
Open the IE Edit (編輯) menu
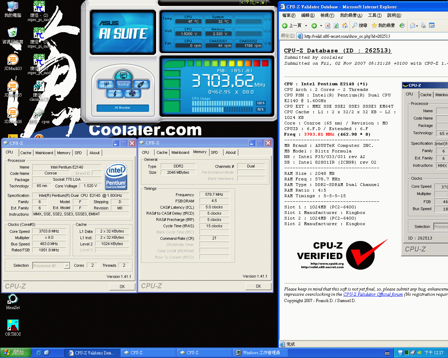pyautogui.click(x=308, y=15)
